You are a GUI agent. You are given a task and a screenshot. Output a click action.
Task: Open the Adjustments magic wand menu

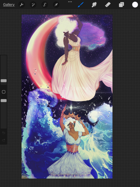[33, 5]
